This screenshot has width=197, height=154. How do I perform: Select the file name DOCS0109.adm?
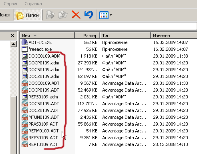(x=44, y=70)
